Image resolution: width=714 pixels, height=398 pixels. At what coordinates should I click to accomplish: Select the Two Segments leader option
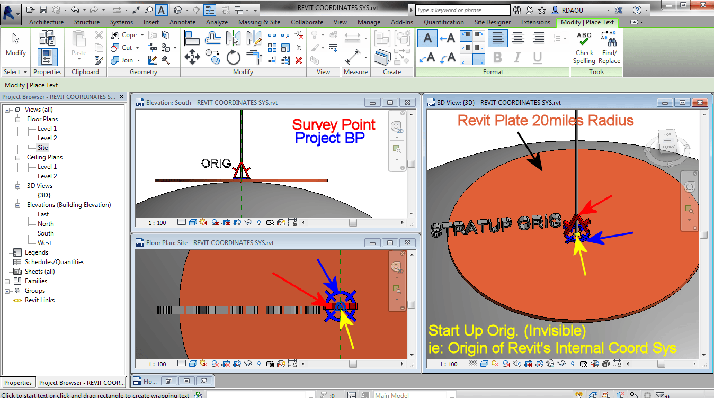427,57
